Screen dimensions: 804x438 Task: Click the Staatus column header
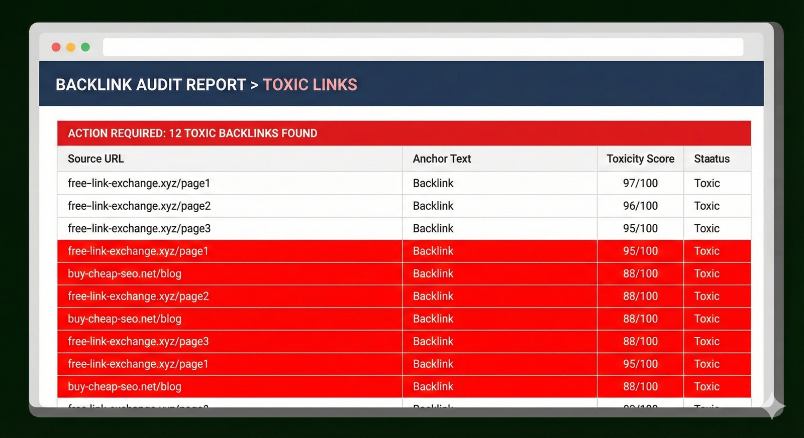712,159
